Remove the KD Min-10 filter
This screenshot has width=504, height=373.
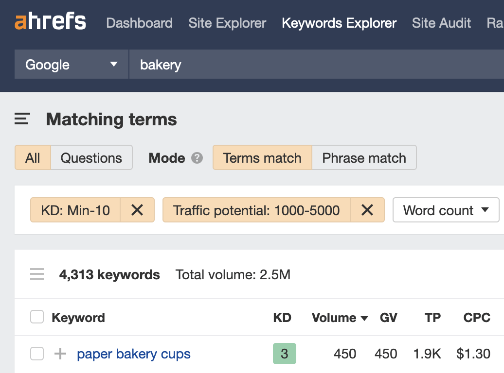point(137,210)
